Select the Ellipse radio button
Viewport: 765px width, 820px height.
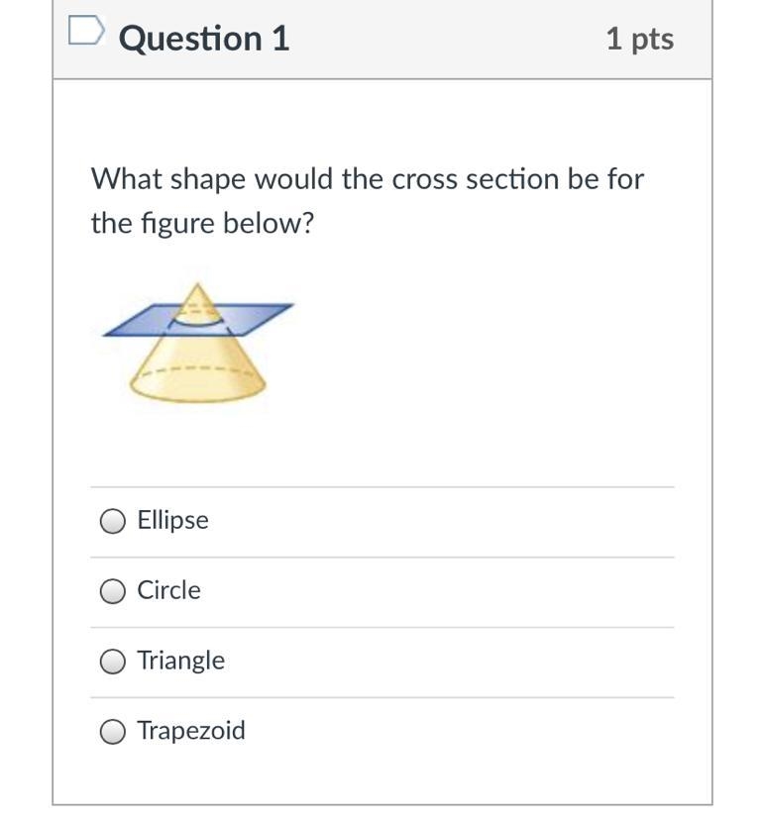coord(113,521)
